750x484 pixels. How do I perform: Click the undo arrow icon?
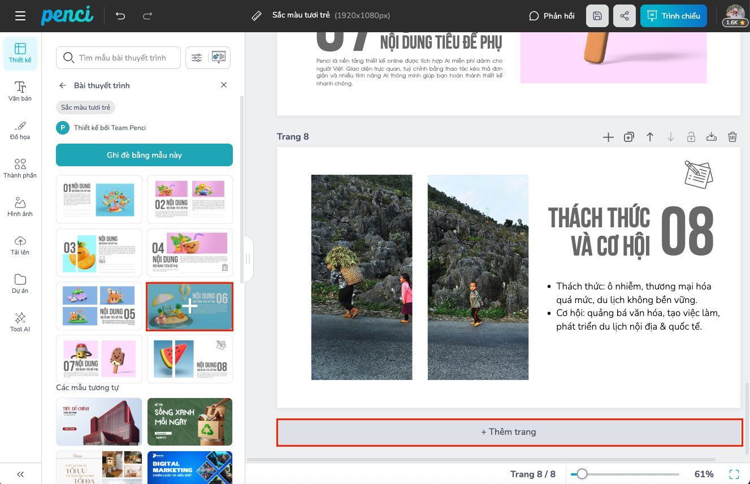120,16
